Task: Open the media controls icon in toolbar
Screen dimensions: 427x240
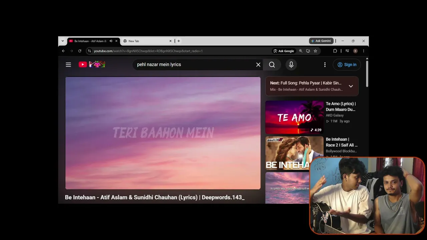Action: (x=347, y=51)
